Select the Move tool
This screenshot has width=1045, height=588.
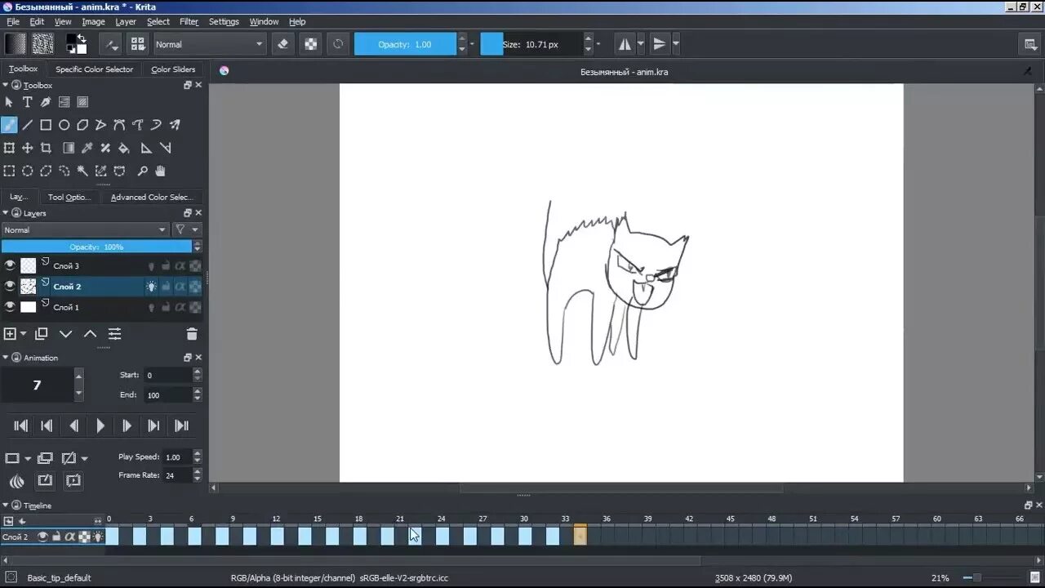coord(28,148)
